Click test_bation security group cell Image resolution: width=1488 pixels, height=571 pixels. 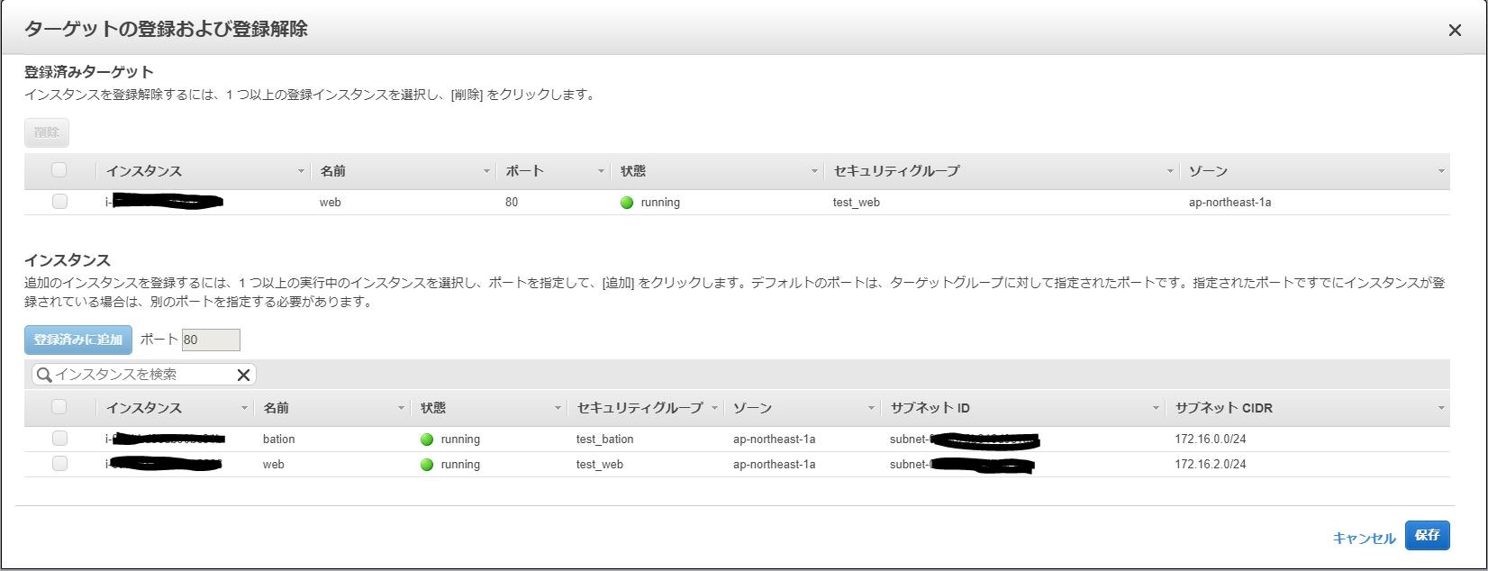(605, 440)
